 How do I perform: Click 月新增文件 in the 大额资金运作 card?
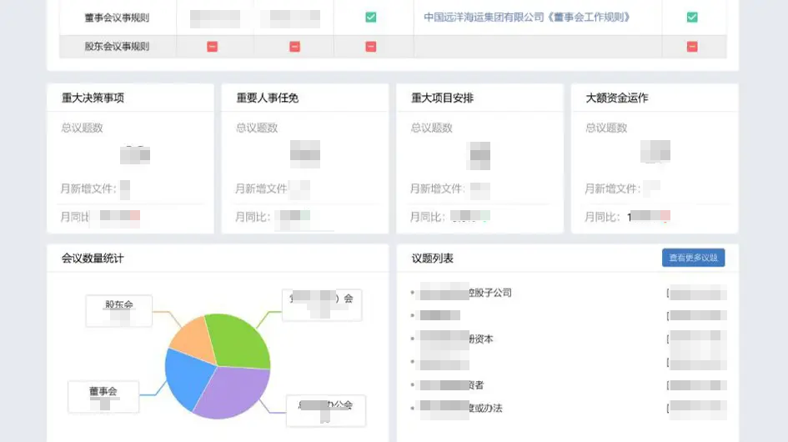(x=612, y=188)
